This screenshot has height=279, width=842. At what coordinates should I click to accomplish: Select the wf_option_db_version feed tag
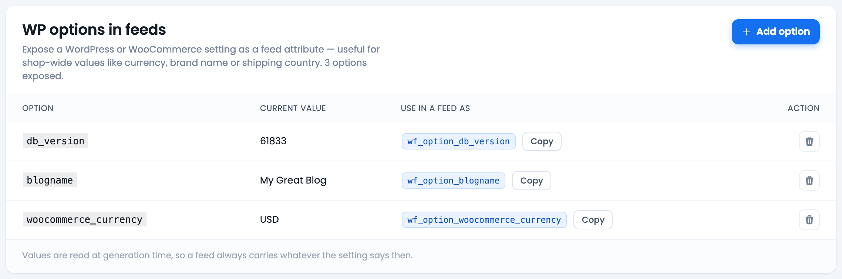458,141
